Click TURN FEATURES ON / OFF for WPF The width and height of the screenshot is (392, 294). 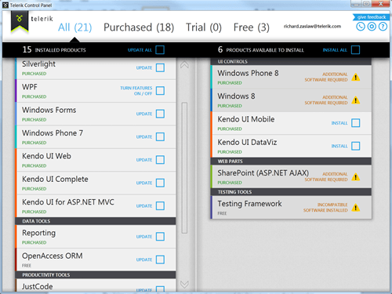(x=136, y=91)
